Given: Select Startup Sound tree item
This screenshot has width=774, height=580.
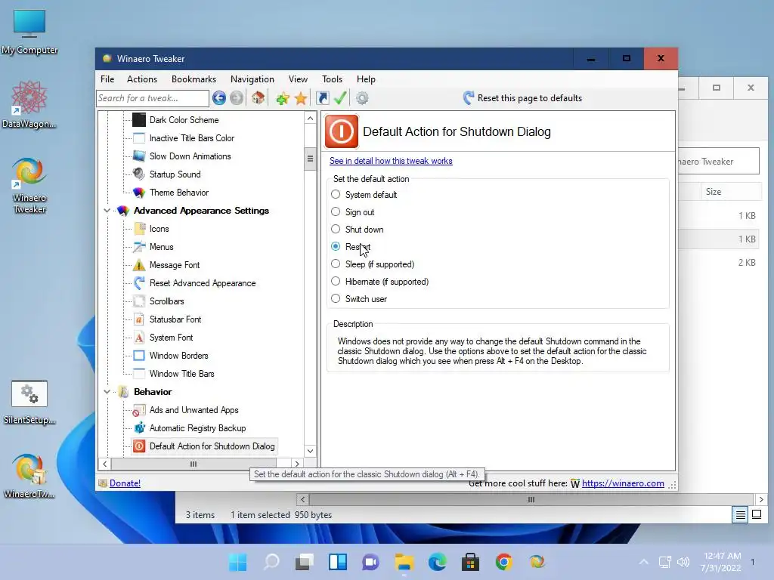Looking at the screenshot, I should pos(175,174).
